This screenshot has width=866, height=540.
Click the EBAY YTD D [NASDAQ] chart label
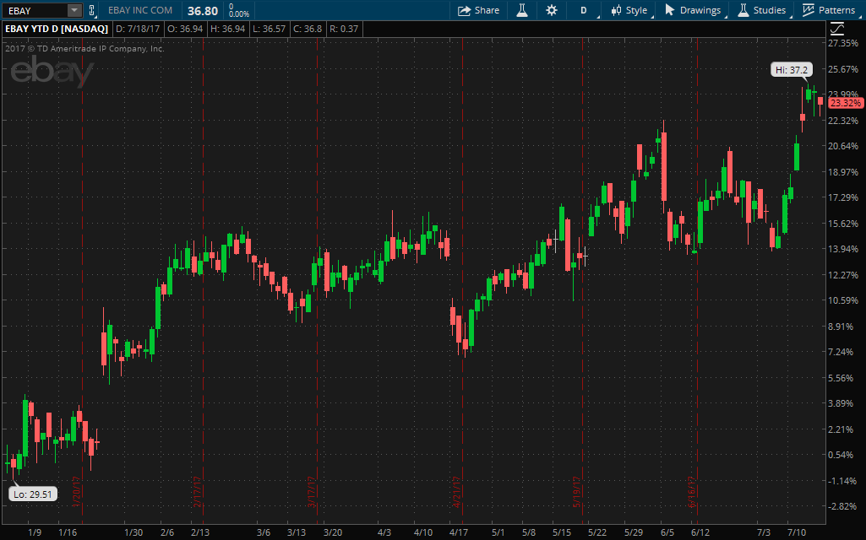coord(57,29)
